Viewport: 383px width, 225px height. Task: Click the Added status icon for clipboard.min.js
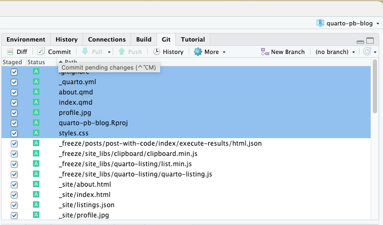click(36, 153)
